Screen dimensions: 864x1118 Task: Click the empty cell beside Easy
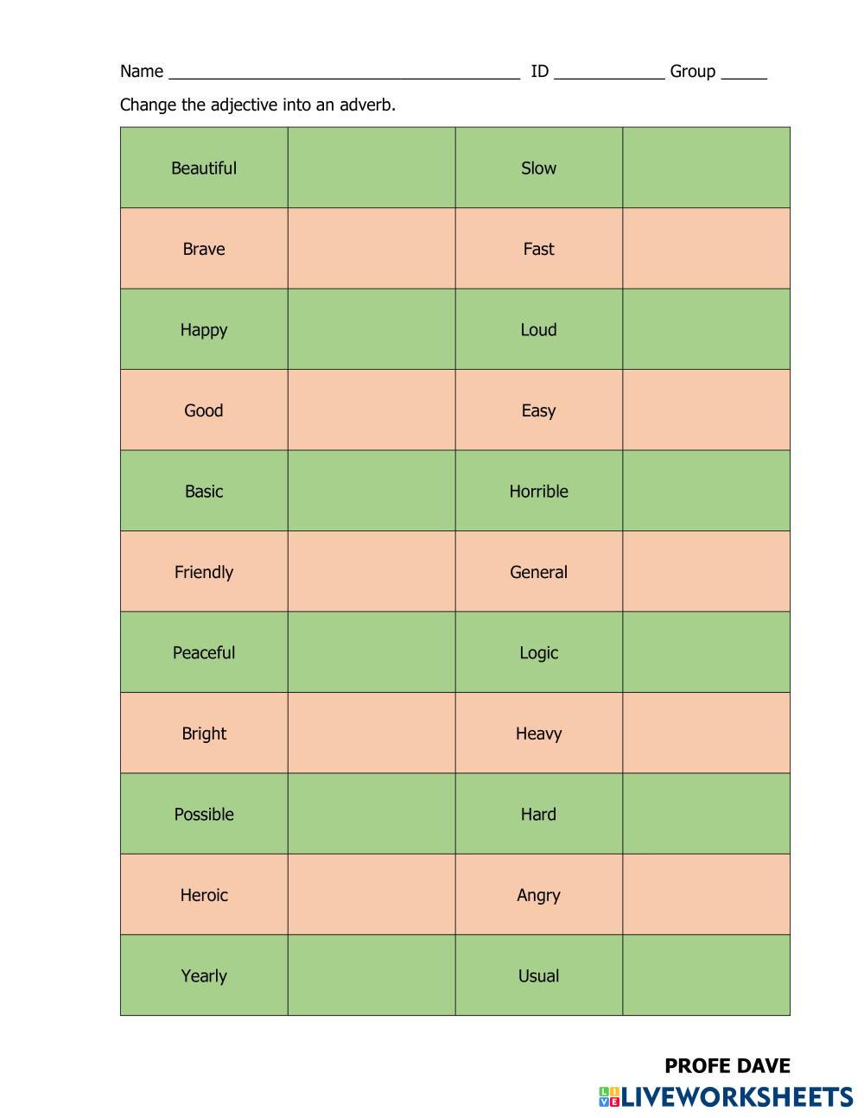706,410
